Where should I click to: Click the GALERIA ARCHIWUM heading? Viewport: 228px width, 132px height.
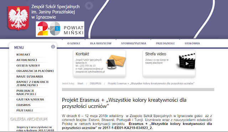[28, 119]
